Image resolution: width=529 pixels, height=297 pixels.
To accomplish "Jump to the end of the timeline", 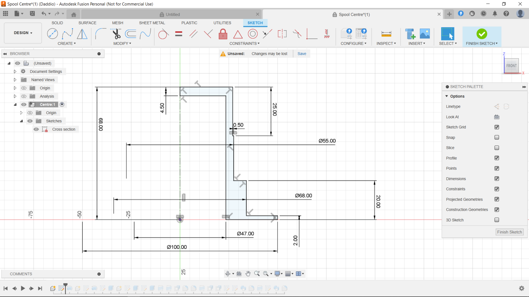I will (x=40, y=288).
